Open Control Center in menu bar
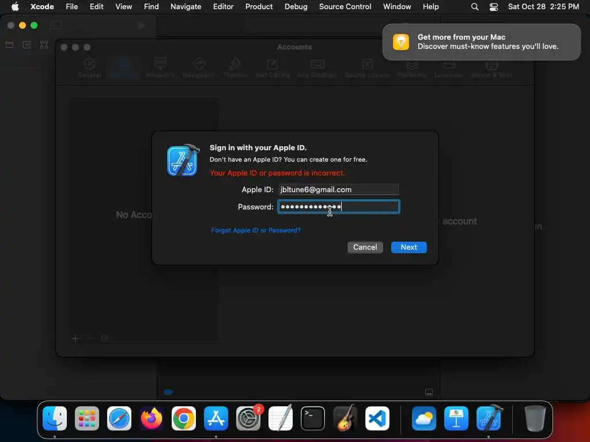 [494, 7]
